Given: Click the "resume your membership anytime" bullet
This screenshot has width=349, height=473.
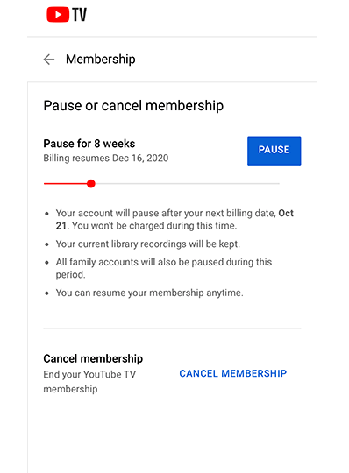Looking at the screenshot, I should pos(149,293).
